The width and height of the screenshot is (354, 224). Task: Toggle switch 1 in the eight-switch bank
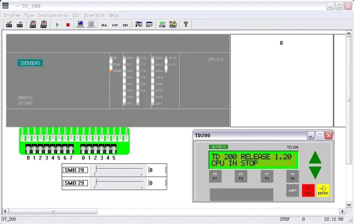(34, 149)
